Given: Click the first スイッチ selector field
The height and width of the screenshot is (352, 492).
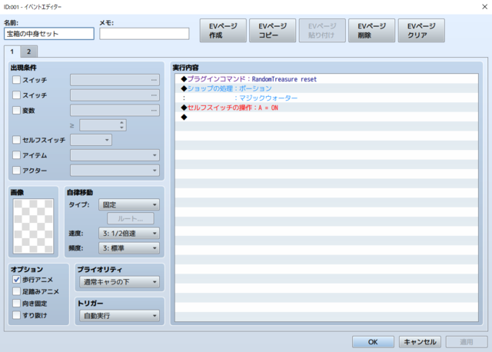Looking at the screenshot, I should pos(115,80).
